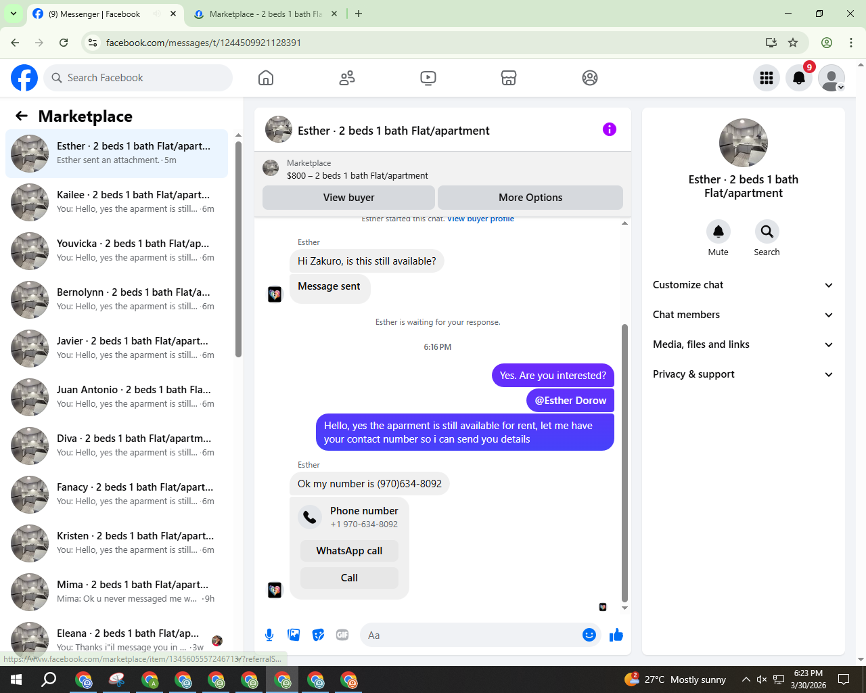The image size is (866, 693).
Task: Click the conversation list scrollbar
Action: (238, 249)
